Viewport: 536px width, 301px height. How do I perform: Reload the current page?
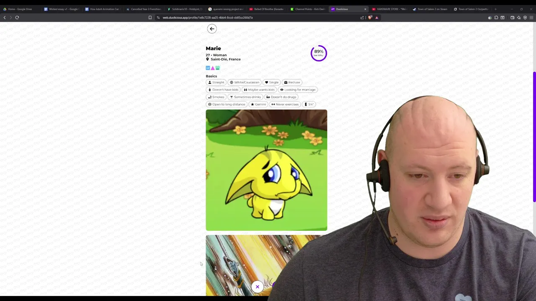(x=17, y=18)
